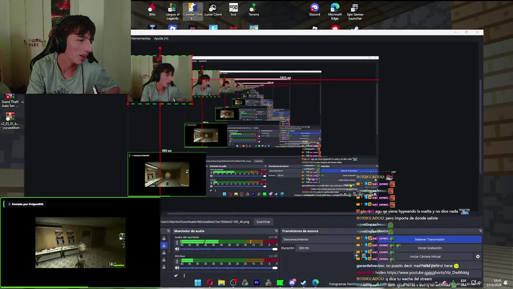This screenshot has width=513, height=289.
Task: Toggle the fourth source lock icon
Action: pos(164,260)
